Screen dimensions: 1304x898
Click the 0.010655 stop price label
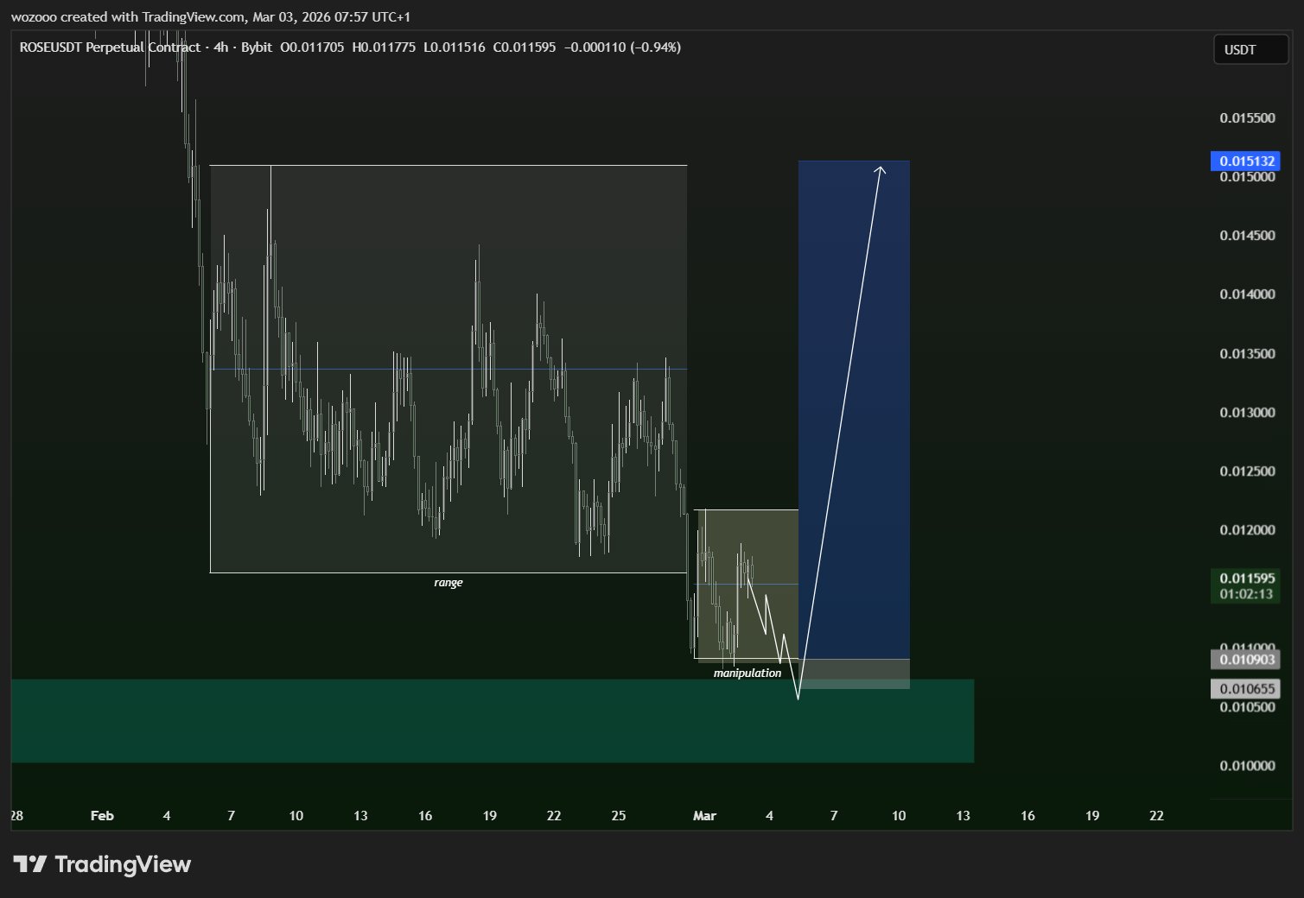[x=1246, y=688]
